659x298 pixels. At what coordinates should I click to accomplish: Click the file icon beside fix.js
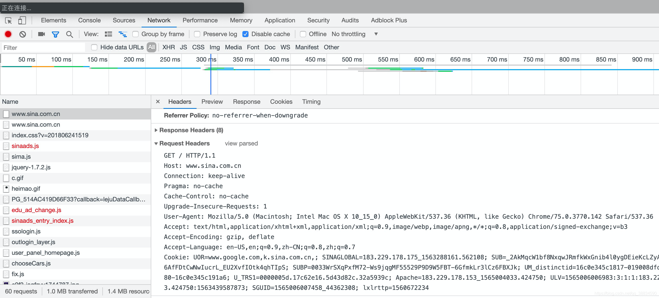coord(6,274)
